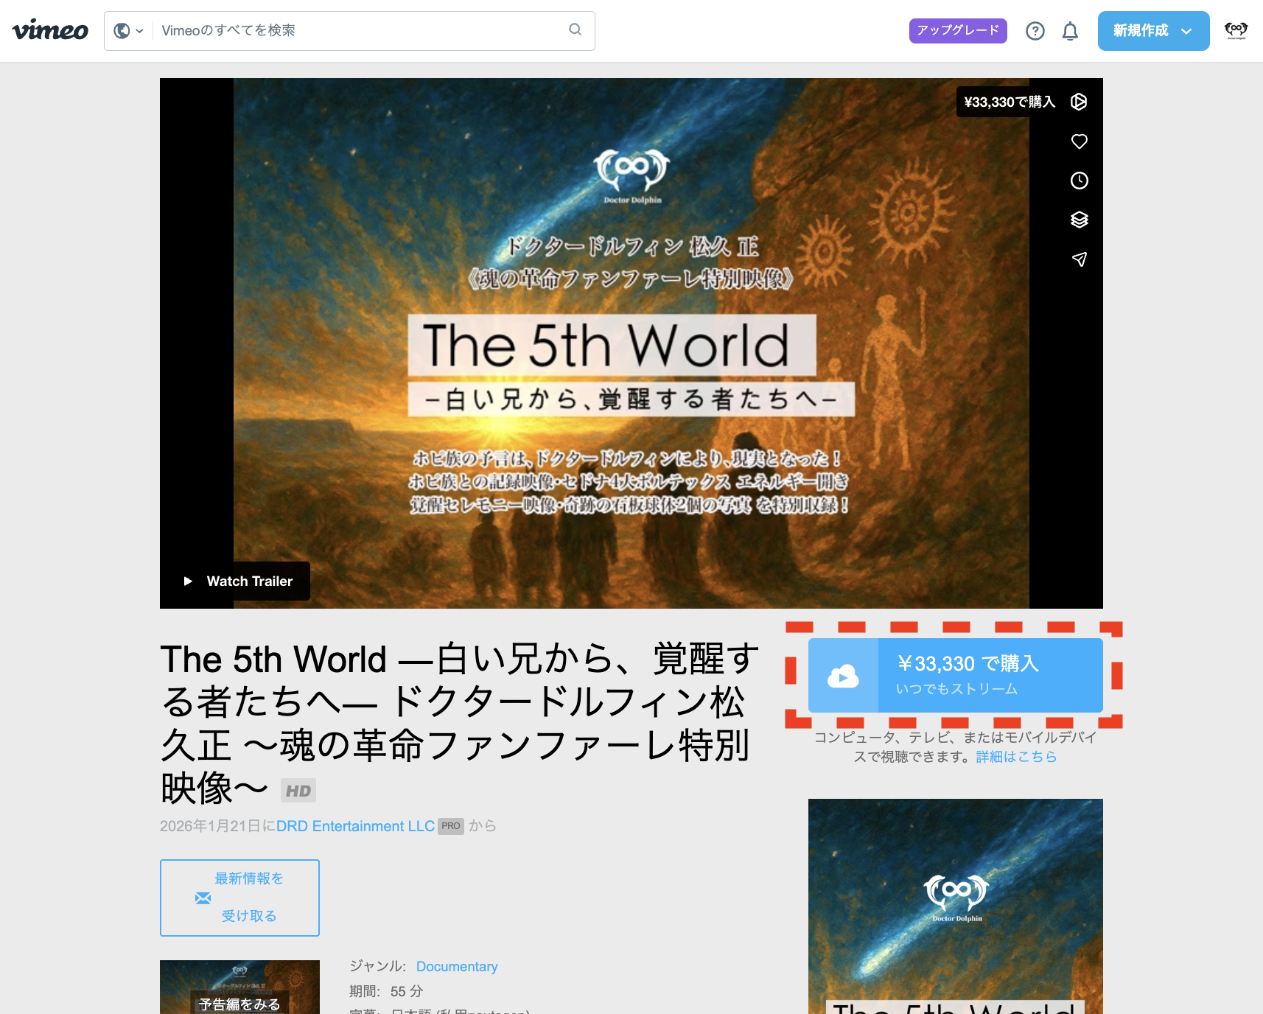Add video to Watch Later via clock icon
The width and height of the screenshot is (1263, 1014).
click(1079, 181)
